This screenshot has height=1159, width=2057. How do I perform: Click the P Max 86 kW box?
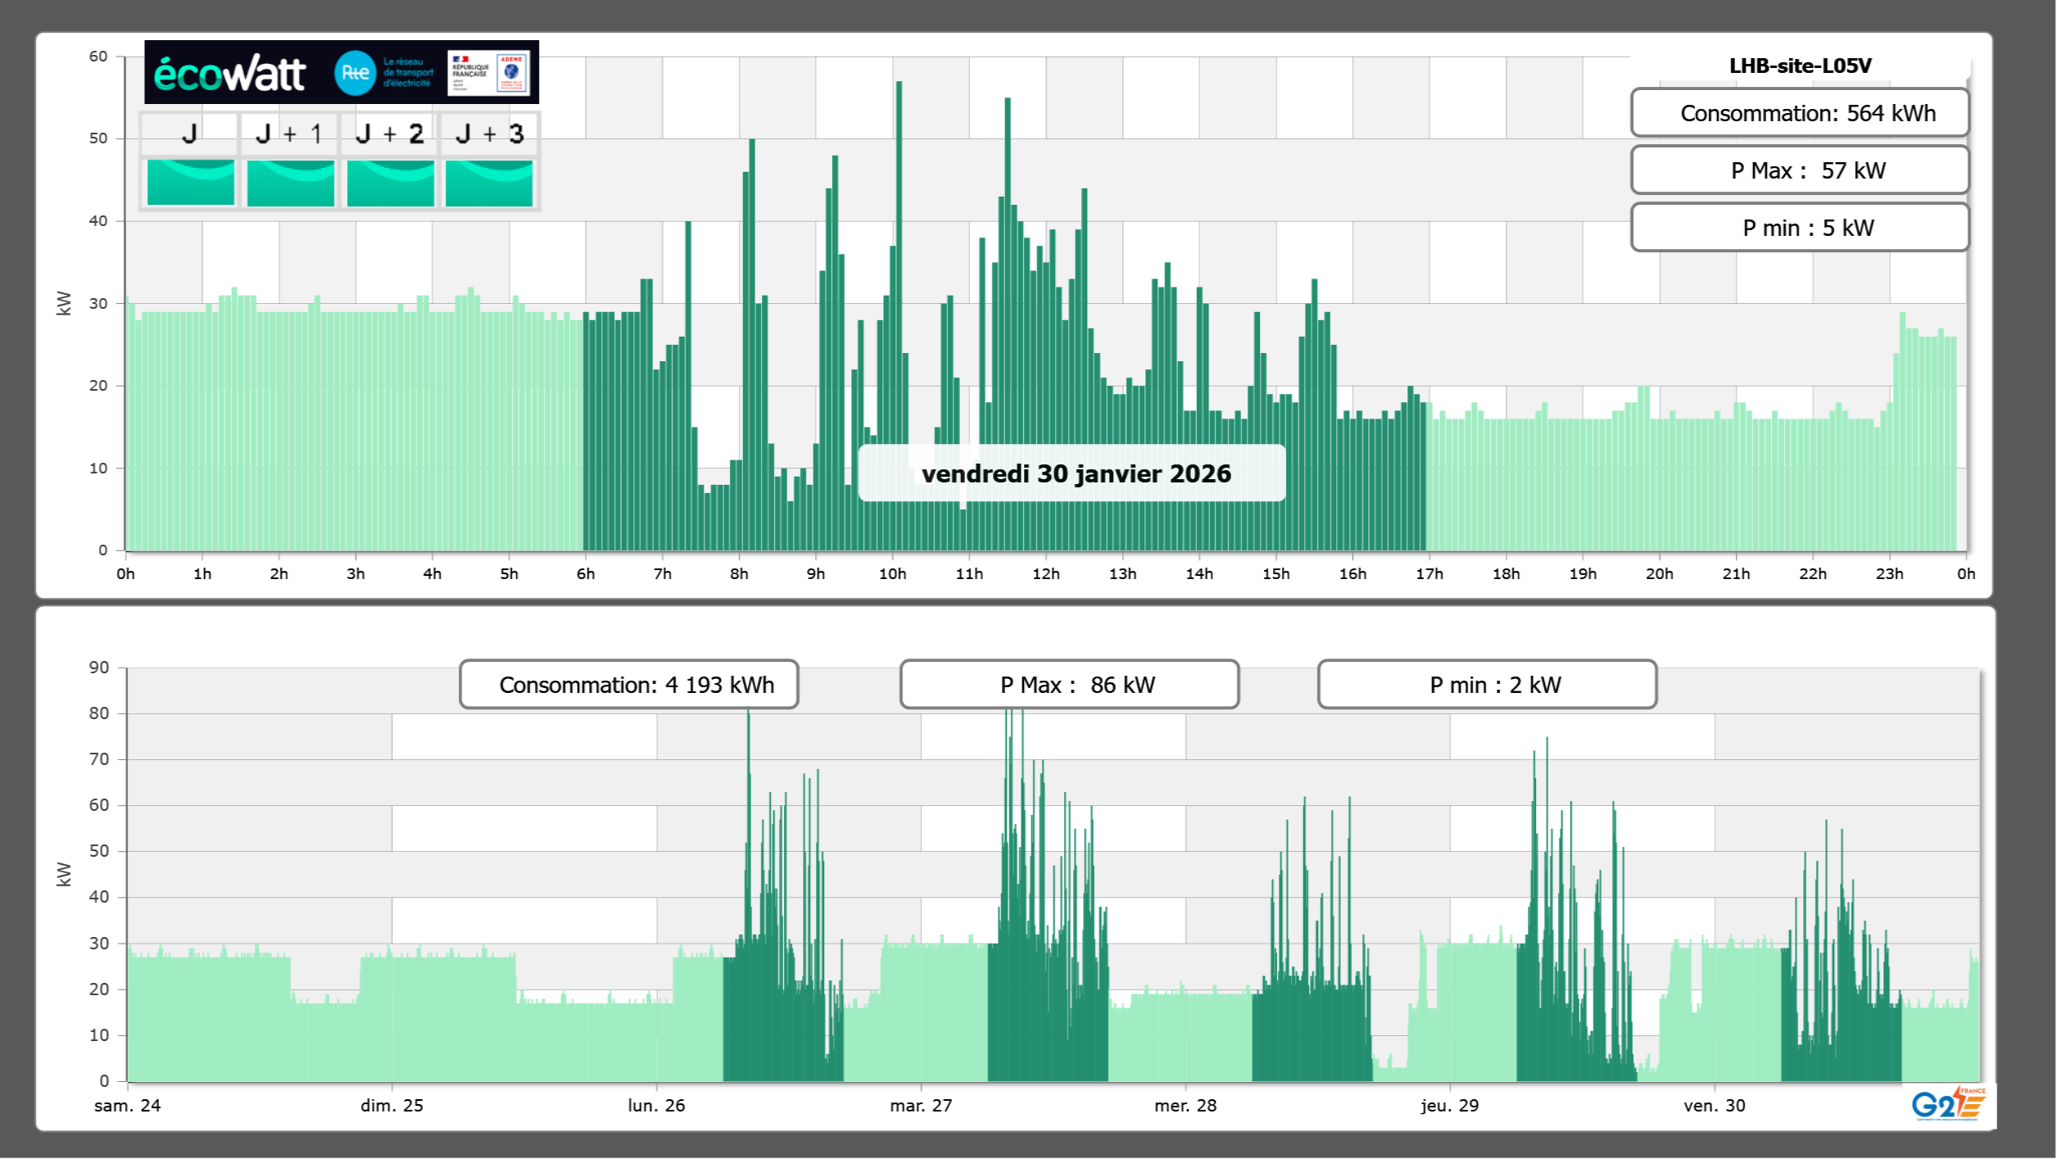[1069, 685]
